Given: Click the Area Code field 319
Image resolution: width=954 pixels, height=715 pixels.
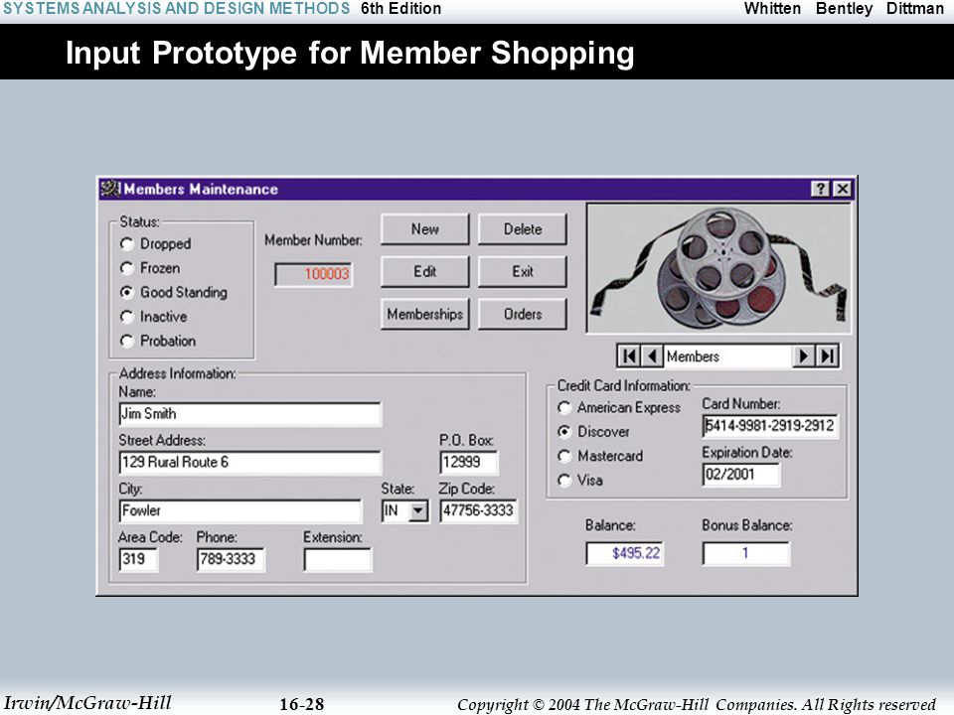Looking at the screenshot, I should point(139,559).
